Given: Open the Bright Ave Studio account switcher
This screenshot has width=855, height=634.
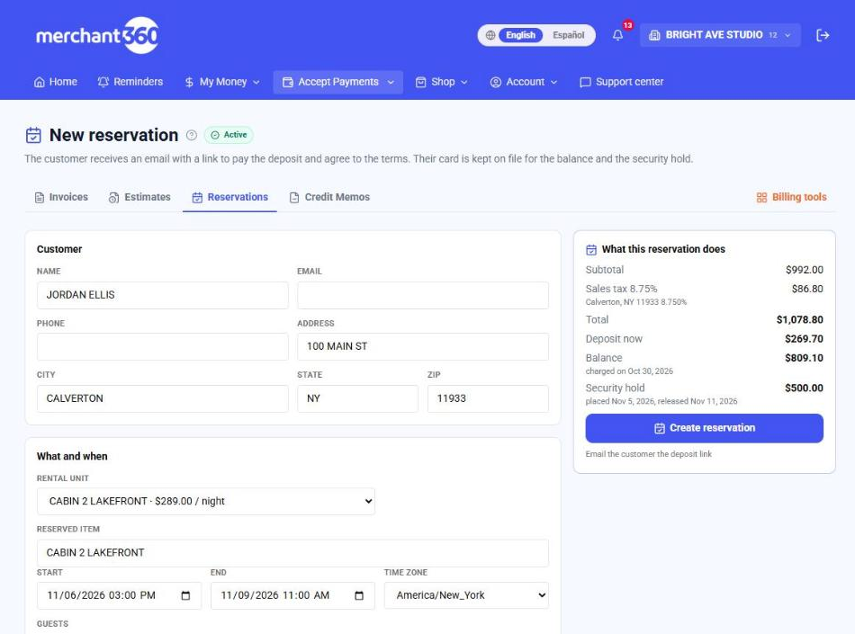Looking at the screenshot, I should 720,35.
